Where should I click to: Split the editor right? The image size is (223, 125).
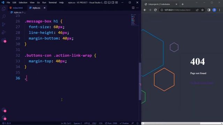[x=133, y=8]
